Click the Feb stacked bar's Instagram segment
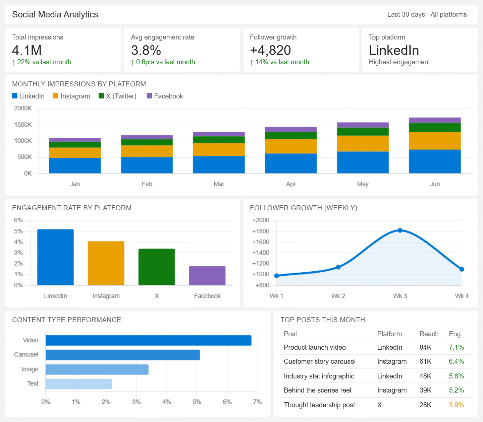Viewport: 483px width, 422px height. pyautogui.click(x=147, y=151)
